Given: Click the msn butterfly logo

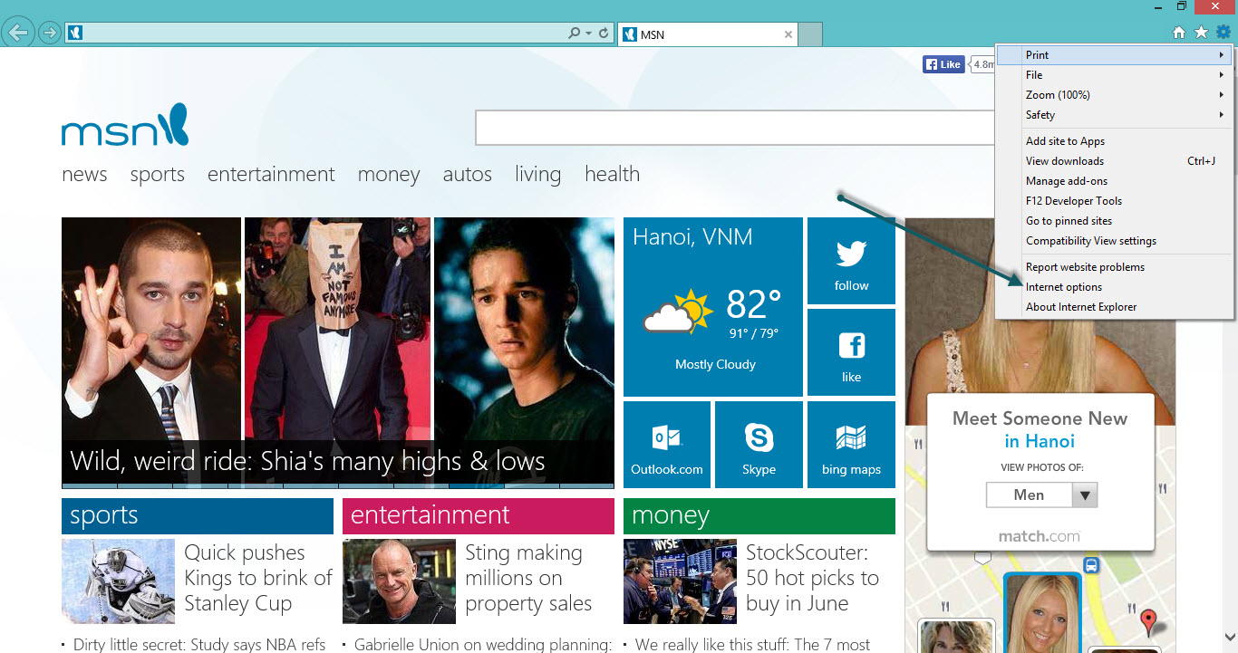Looking at the screenshot, I should point(125,126).
